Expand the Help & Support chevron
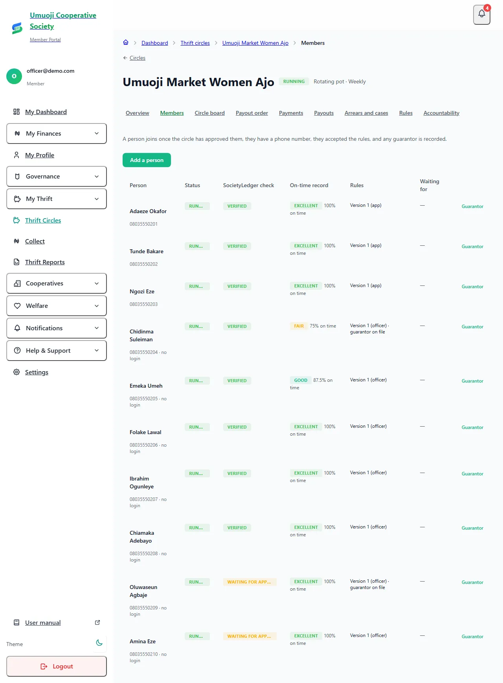The image size is (503, 683). tap(97, 350)
